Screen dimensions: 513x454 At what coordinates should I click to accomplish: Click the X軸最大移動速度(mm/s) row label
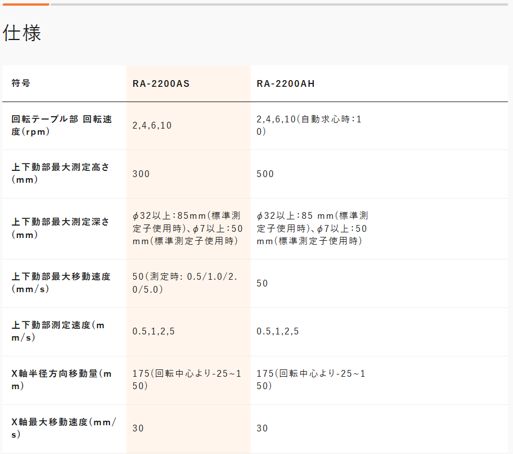click(x=64, y=428)
